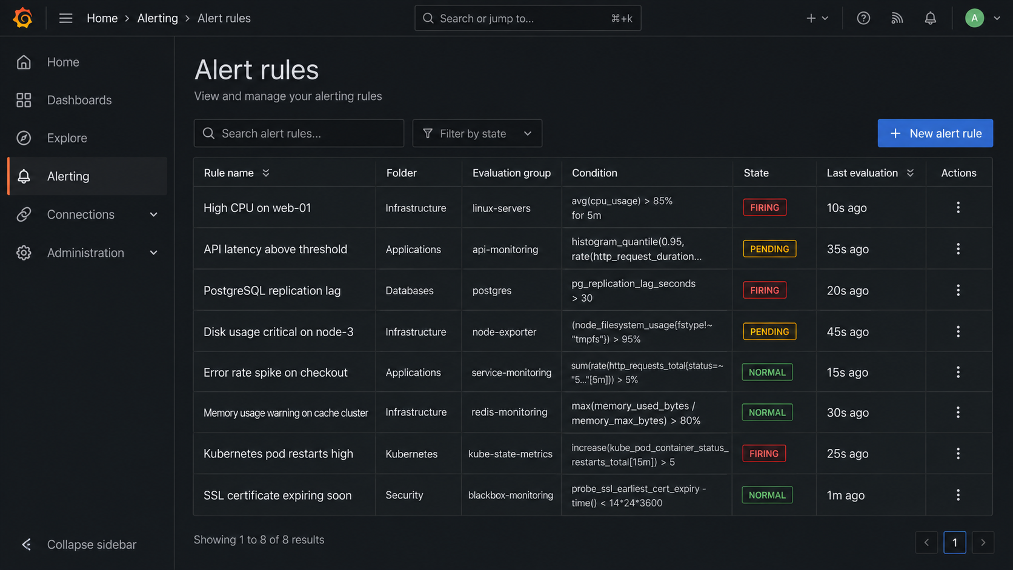This screenshot has height=570, width=1013.
Task: Open actions menu for API latency above threshold
Action: click(x=958, y=249)
